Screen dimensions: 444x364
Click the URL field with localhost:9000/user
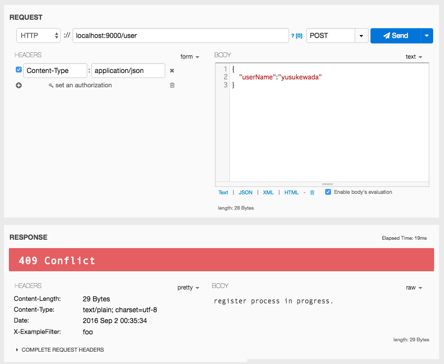pos(180,36)
